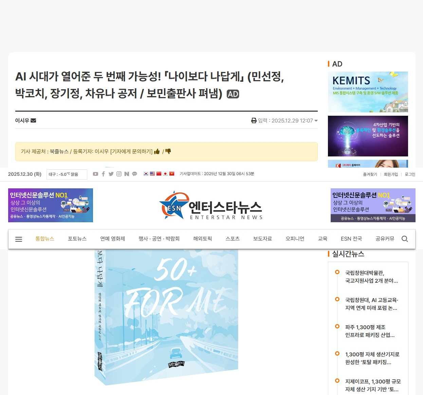Select the 통합뉴스 menu item

pyautogui.click(x=45, y=239)
